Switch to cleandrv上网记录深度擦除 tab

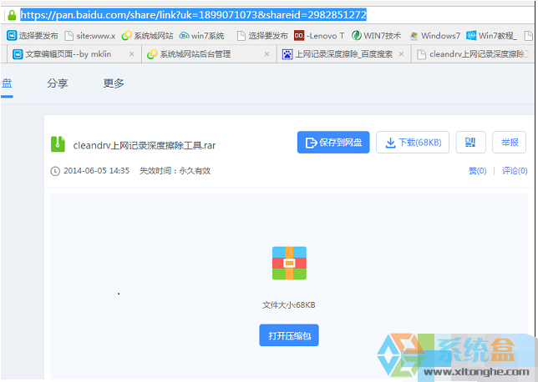pos(473,54)
